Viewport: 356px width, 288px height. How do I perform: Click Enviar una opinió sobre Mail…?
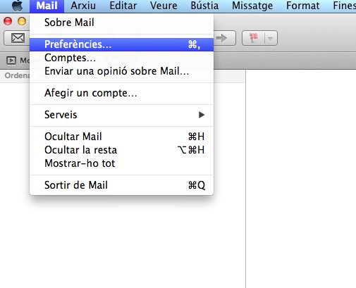coord(121,71)
